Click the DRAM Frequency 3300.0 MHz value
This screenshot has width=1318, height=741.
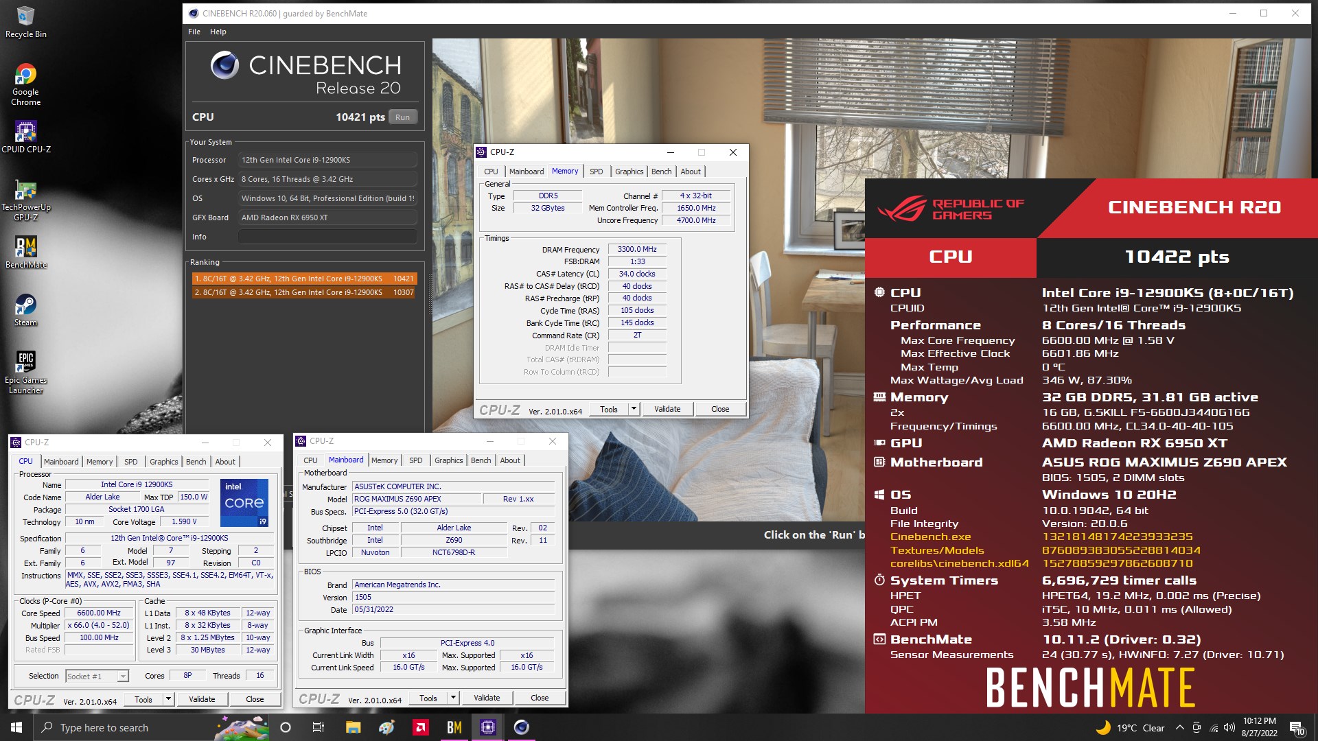click(x=637, y=250)
